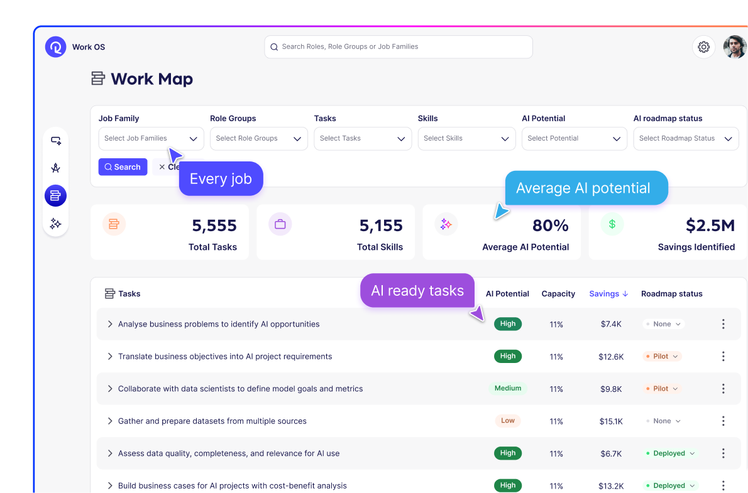Viewport: 748px width, 493px height.
Task: Open the chat tool in the left sidebar
Action: tap(55, 141)
